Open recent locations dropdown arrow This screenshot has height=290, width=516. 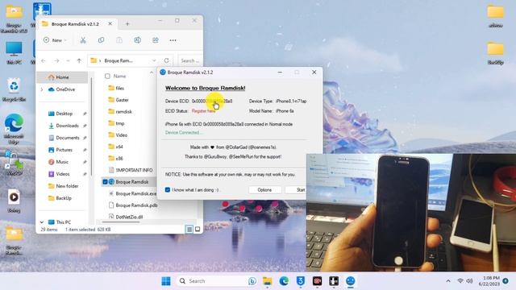tap(68, 60)
